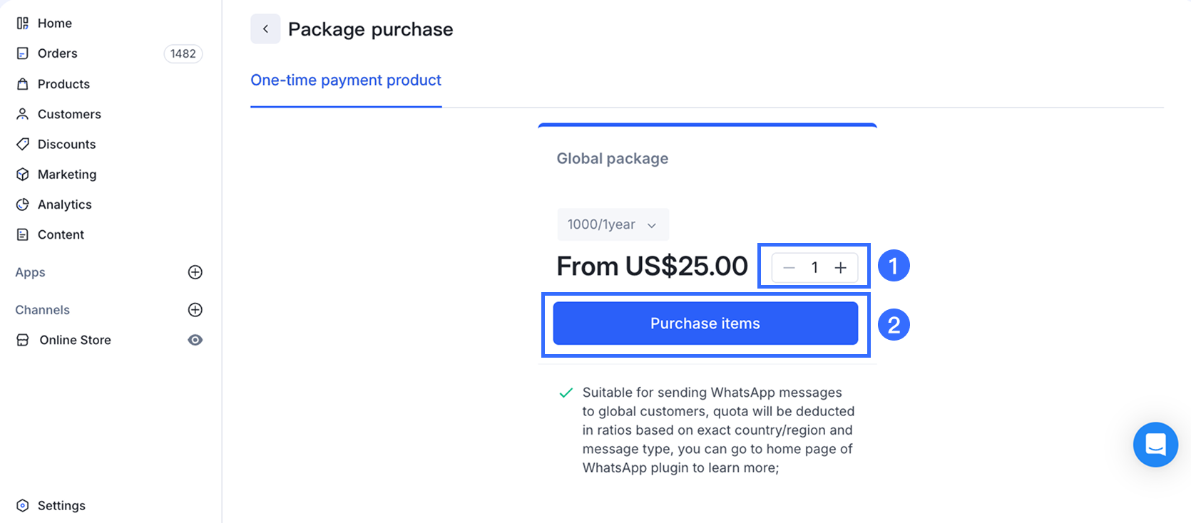This screenshot has height=523, width=1191.
Task: Toggle Online Store visibility eye icon
Action: [195, 340]
